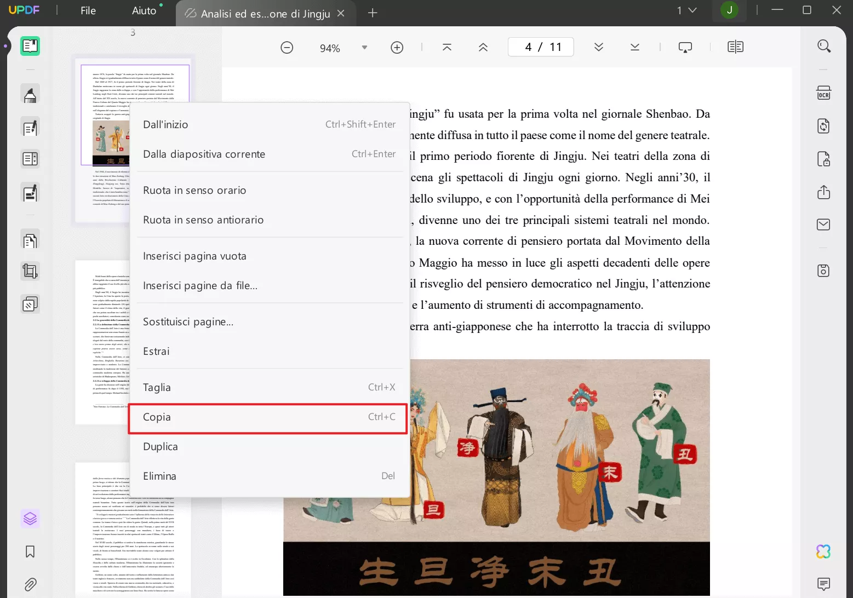Choose Elimina to delete the page
Viewport: 853px width, 598px height.
[x=270, y=476]
